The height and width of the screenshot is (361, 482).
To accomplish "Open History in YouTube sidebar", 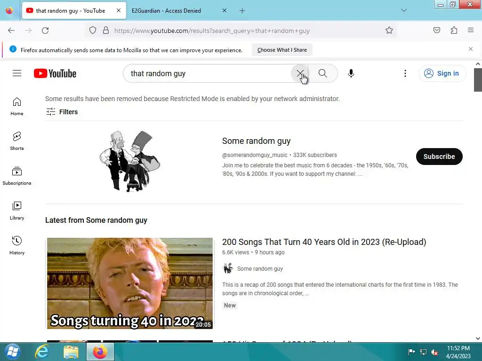I will 17,245.
